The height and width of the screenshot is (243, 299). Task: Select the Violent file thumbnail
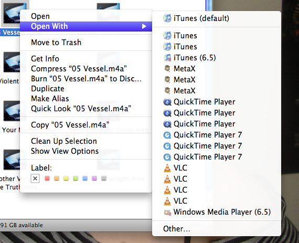pyautogui.click(x=12, y=62)
